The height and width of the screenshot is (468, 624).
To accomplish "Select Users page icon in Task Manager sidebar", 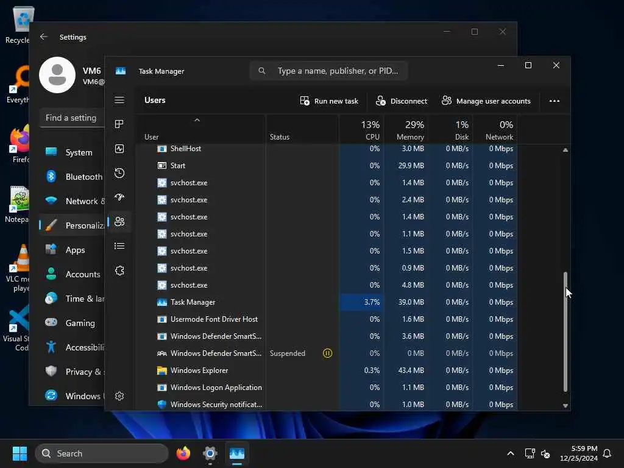I will (119, 222).
